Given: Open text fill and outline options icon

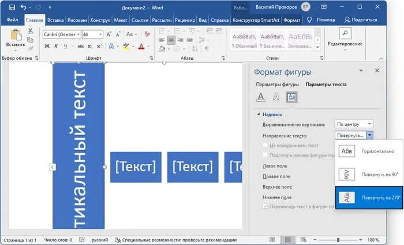Looking at the screenshot, I should pos(261,97).
